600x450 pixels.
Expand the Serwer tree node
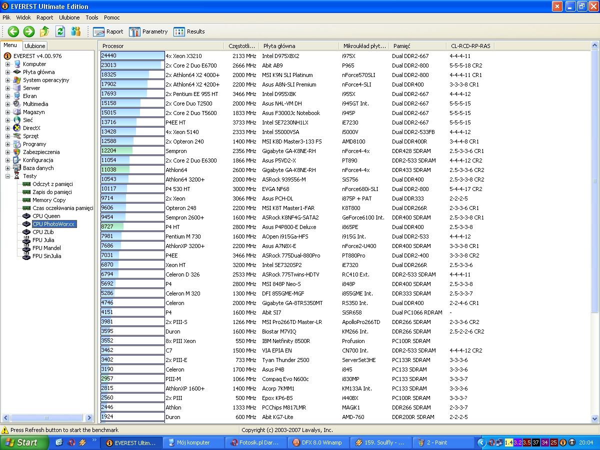8,88
